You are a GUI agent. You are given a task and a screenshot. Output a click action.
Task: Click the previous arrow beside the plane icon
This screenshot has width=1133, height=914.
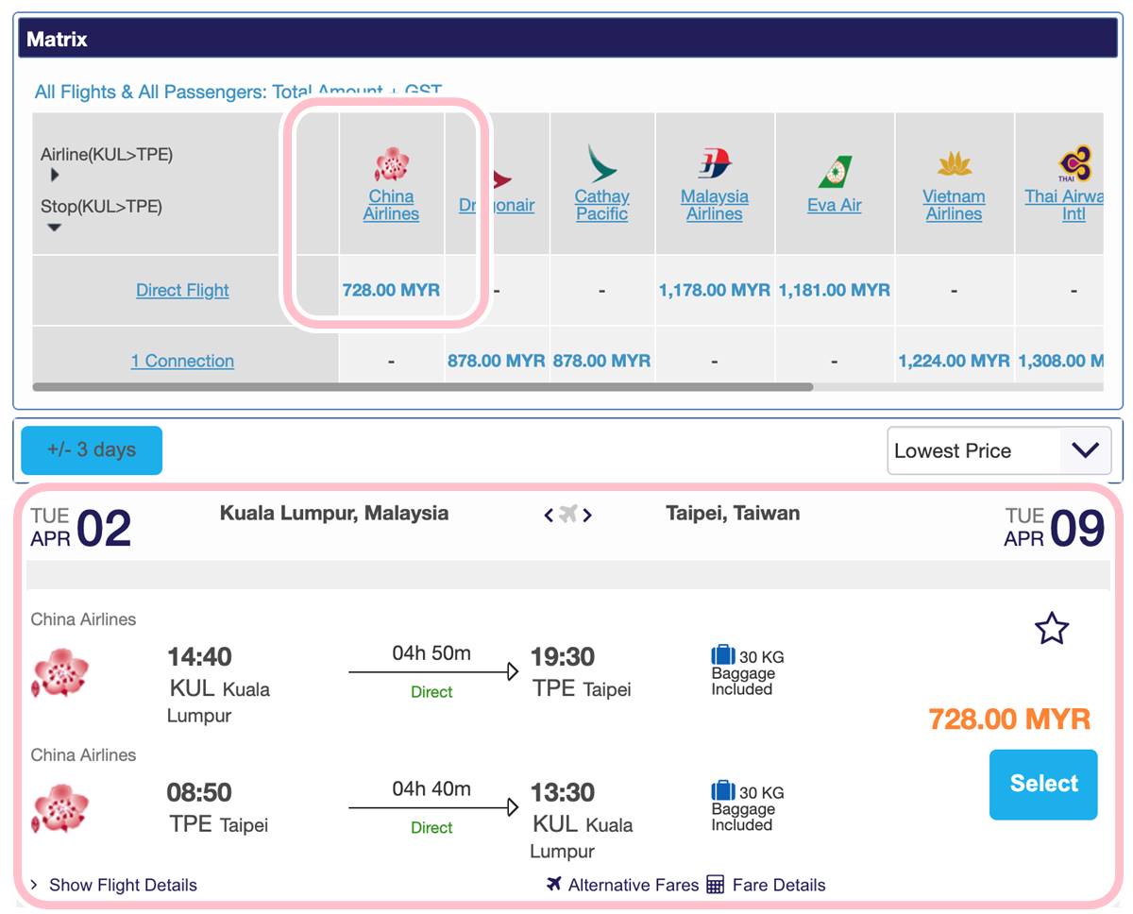549,515
